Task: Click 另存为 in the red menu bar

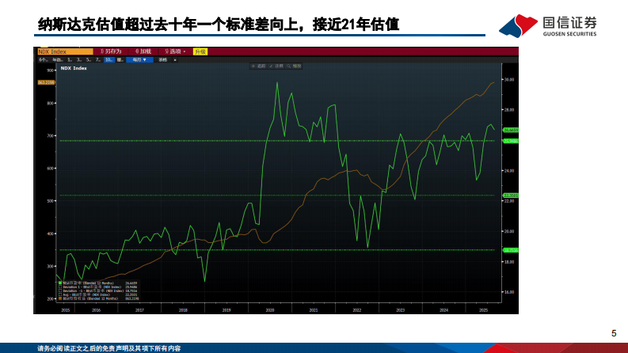Action: click(x=110, y=51)
